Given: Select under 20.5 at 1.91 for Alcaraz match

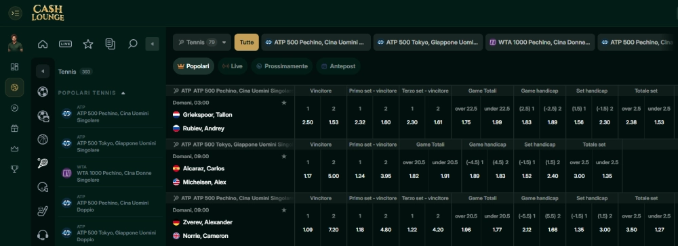Looking at the screenshot, I should (x=445, y=170).
